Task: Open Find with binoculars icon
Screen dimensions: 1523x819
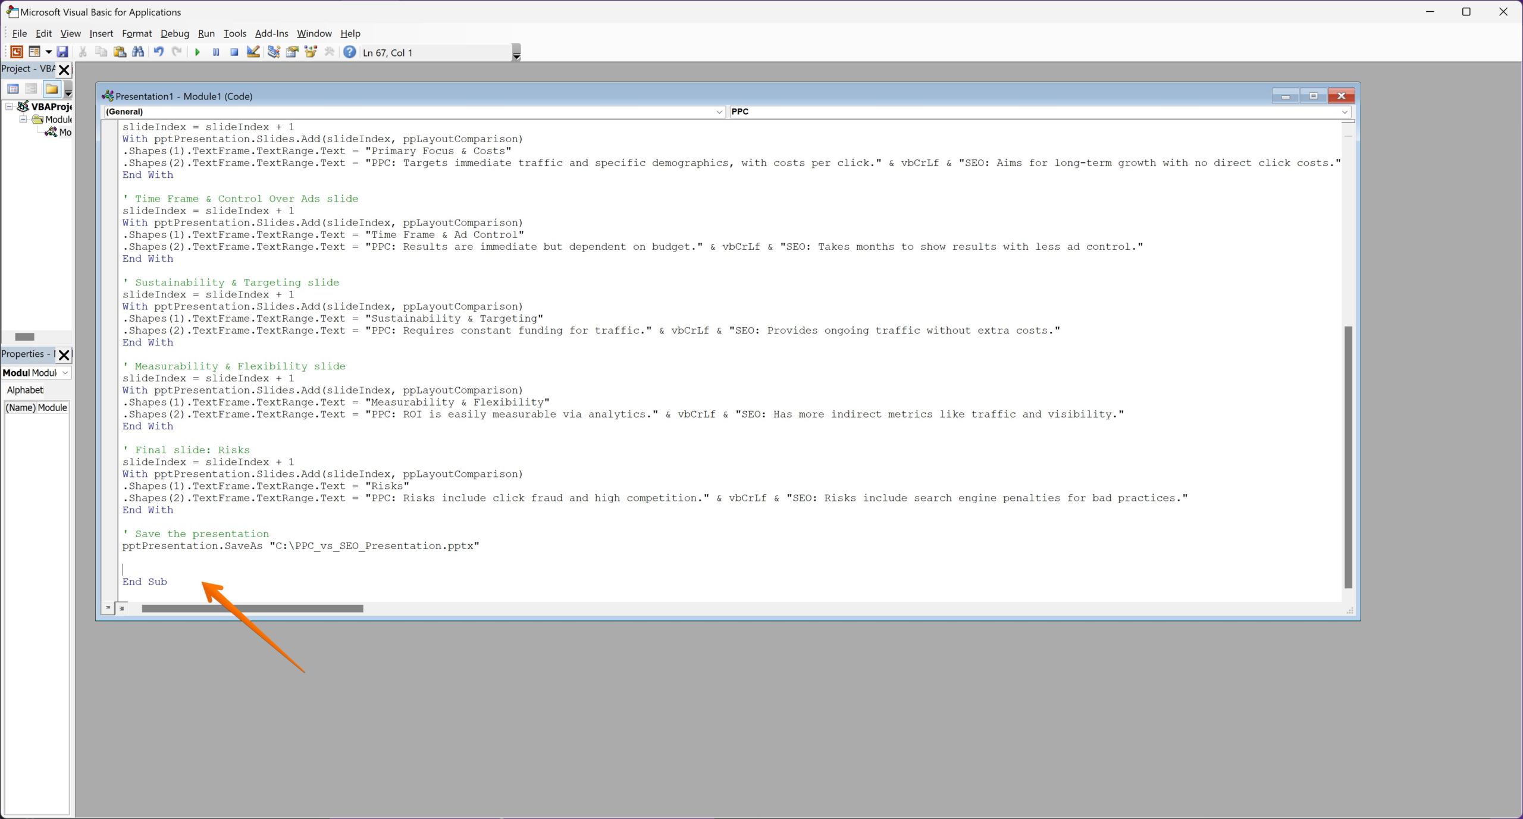Action: pos(138,52)
